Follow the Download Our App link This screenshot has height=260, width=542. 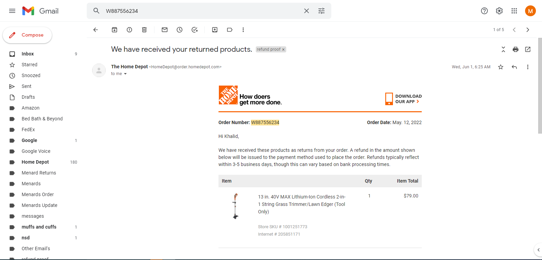[x=403, y=99]
